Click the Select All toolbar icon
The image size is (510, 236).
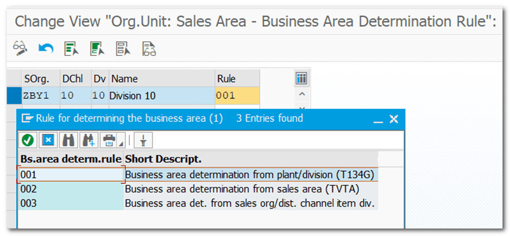[72, 48]
